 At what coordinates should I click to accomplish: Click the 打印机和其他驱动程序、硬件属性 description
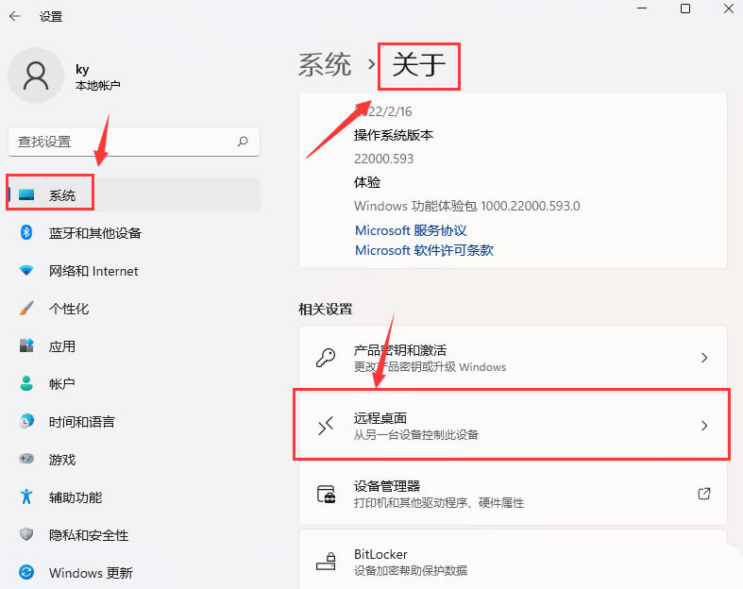[x=439, y=503]
